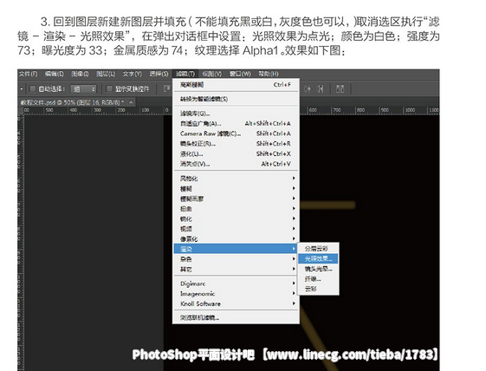Close the 教程文件.psd document tab

pyautogui.click(x=131, y=101)
